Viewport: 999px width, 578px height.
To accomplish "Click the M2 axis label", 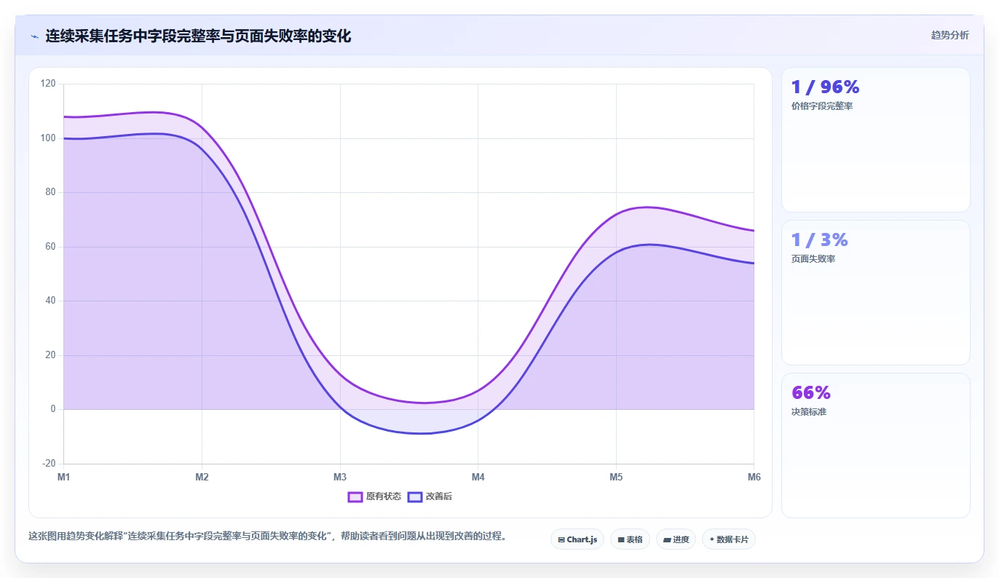I will 202,477.
